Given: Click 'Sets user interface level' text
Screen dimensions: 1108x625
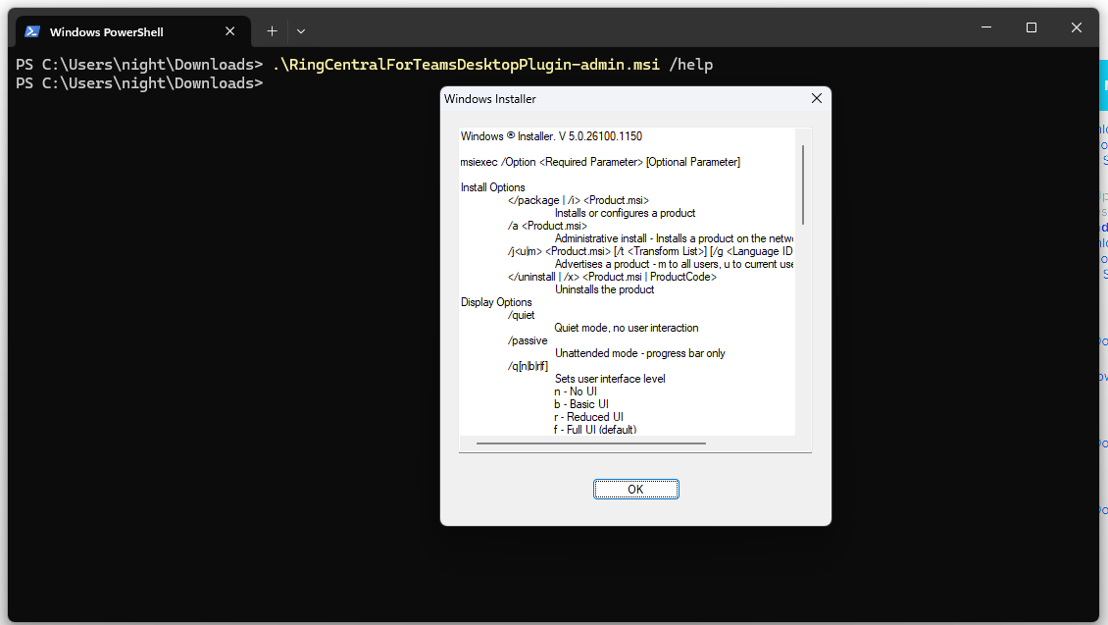Looking at the screenshot, I should [610, 379].
